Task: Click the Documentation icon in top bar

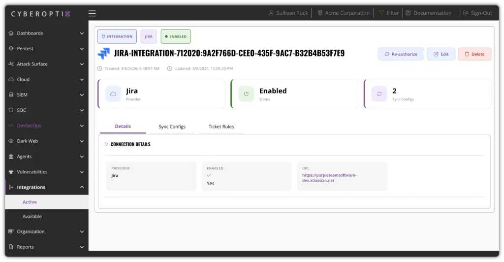Action: [408, 13]
